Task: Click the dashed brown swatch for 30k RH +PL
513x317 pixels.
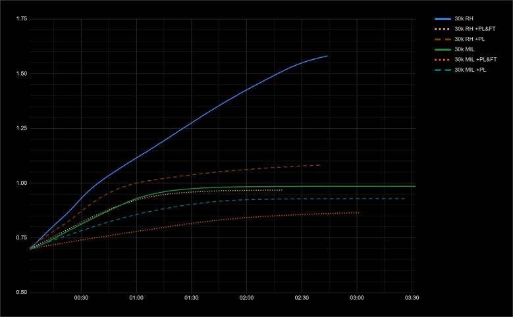Action: click(x=443, y=39)
